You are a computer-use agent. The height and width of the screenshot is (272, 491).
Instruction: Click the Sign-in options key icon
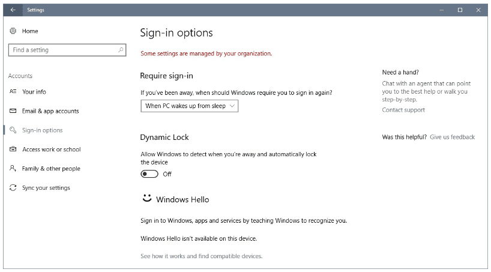13,130
